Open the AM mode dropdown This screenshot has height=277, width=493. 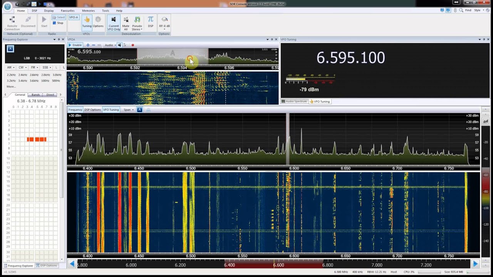click(10, 67)
